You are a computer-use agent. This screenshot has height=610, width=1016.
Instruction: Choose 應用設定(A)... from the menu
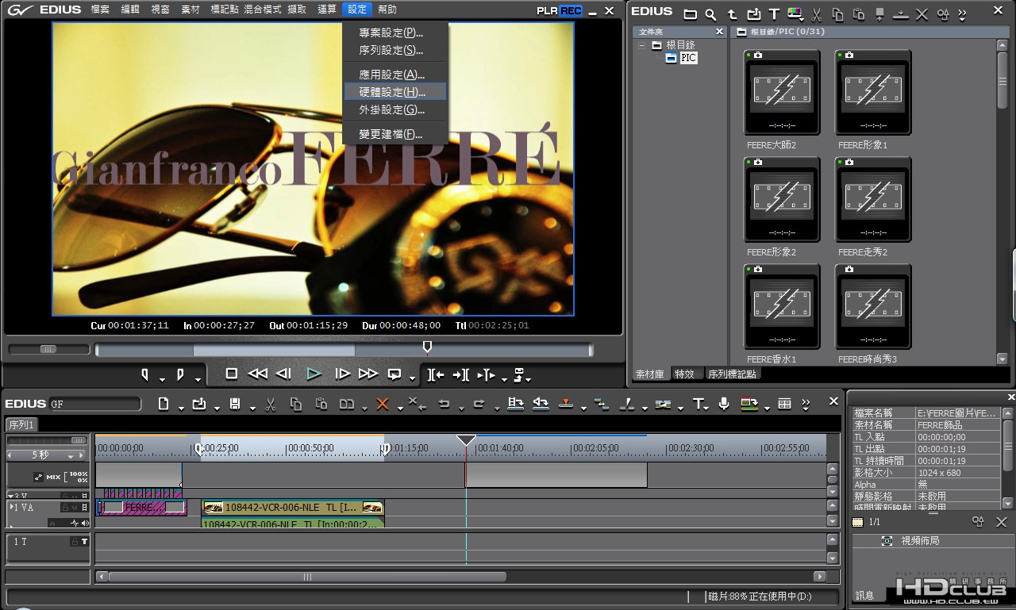click(x=395, y=75)
